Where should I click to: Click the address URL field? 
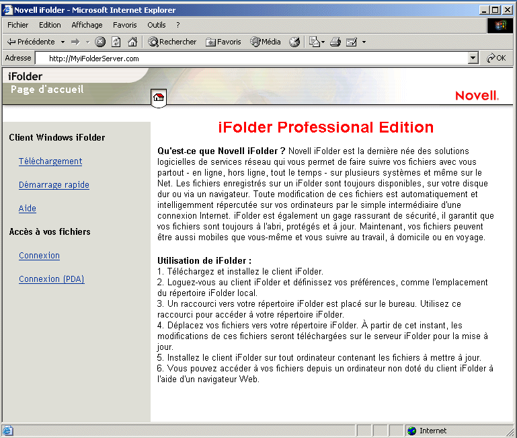tap(255, 59)
